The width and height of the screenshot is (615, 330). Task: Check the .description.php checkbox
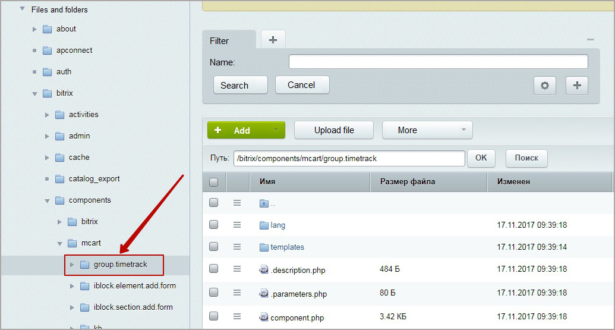pos(214,268)
